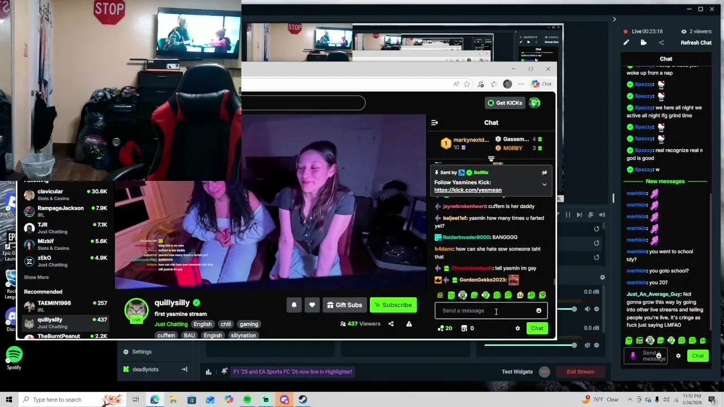Viewport: 724px width, 407px height.
Task: Click the camera icon beside the pencil
Action: click(644, 42)
